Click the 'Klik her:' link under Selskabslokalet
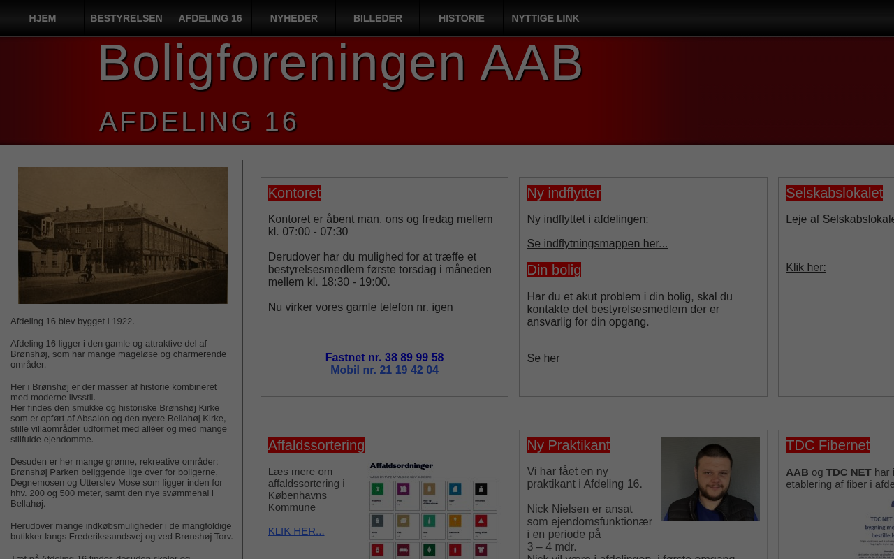Viewport: 894px width, 559px height. pos(806,268)
